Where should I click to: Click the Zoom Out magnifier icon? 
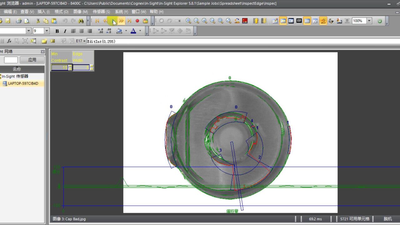pos(197,21)
